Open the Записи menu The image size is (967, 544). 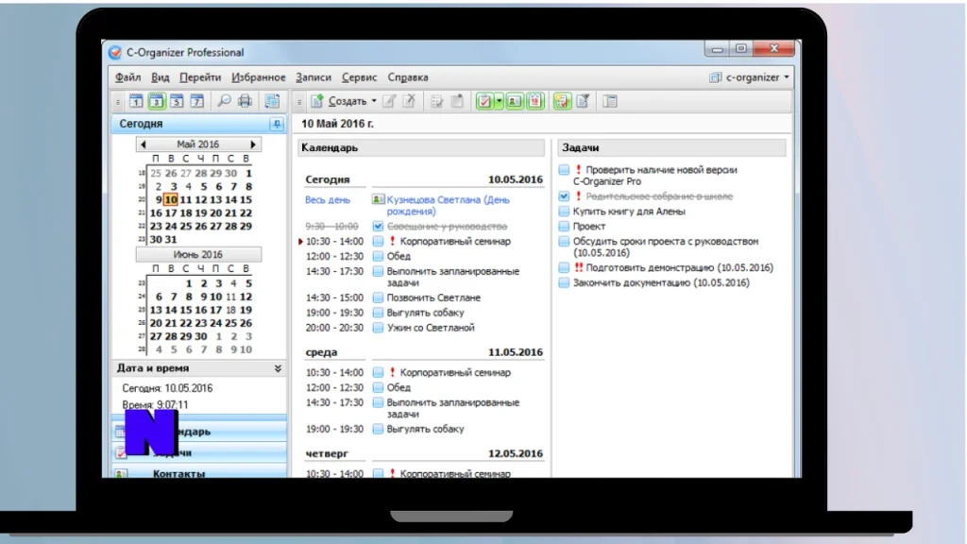click(x=314, y=77)
